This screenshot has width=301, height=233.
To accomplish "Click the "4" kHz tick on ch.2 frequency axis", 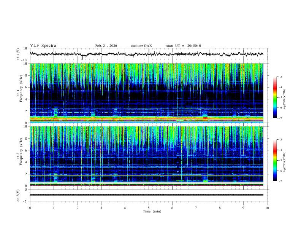I will point(26,162).
